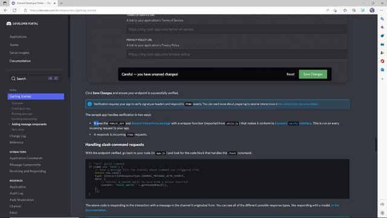Screen dimensions: 387x218
Task: Click the Handling slash command requests heading
Action: click(114, 145)
